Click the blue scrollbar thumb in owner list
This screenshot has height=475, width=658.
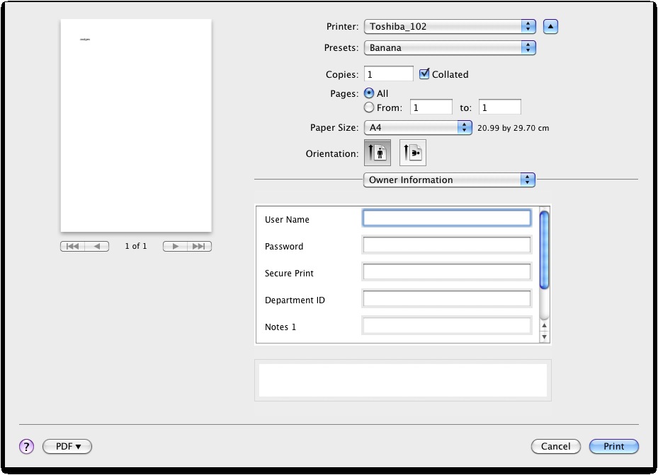544,250
